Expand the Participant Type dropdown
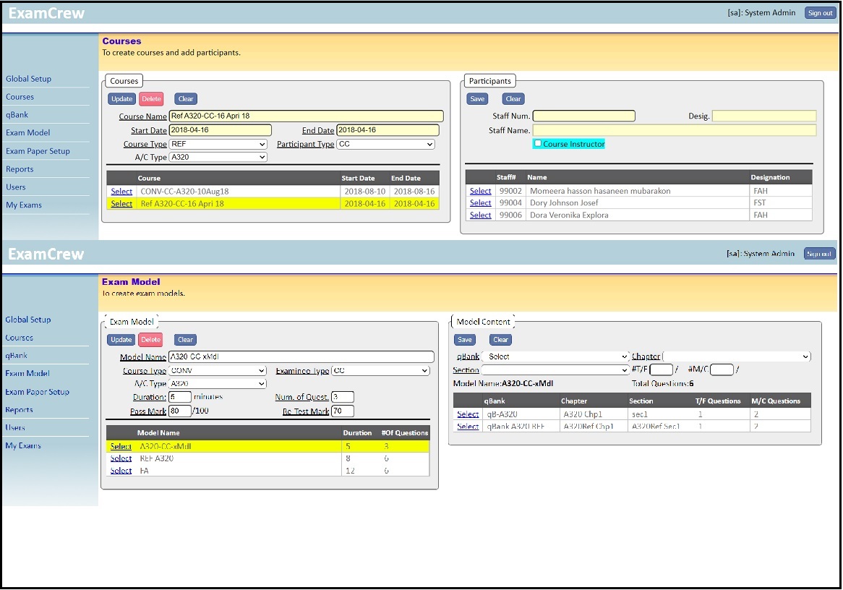This screenshot has height=590, width=843. [385, 145]
